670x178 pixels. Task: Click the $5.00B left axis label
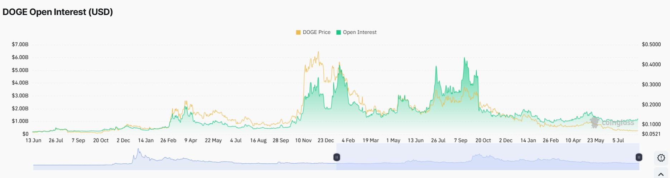20,70
